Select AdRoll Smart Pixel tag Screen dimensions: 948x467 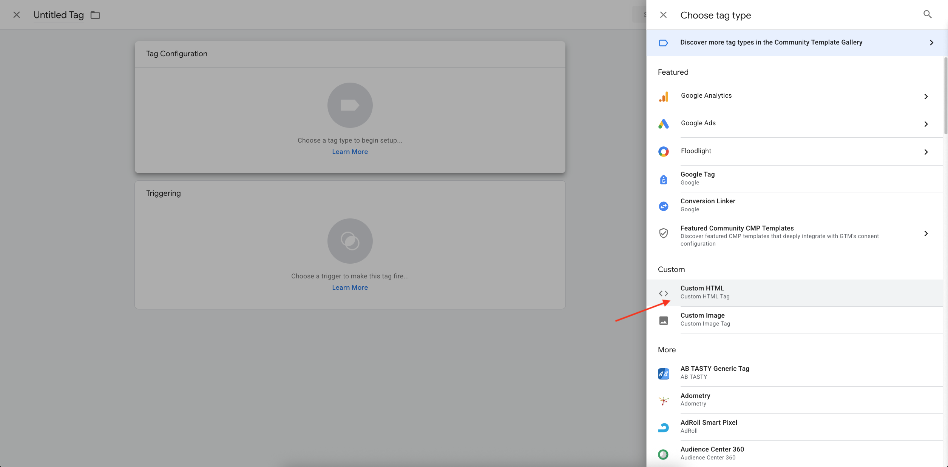pos(795,427)
